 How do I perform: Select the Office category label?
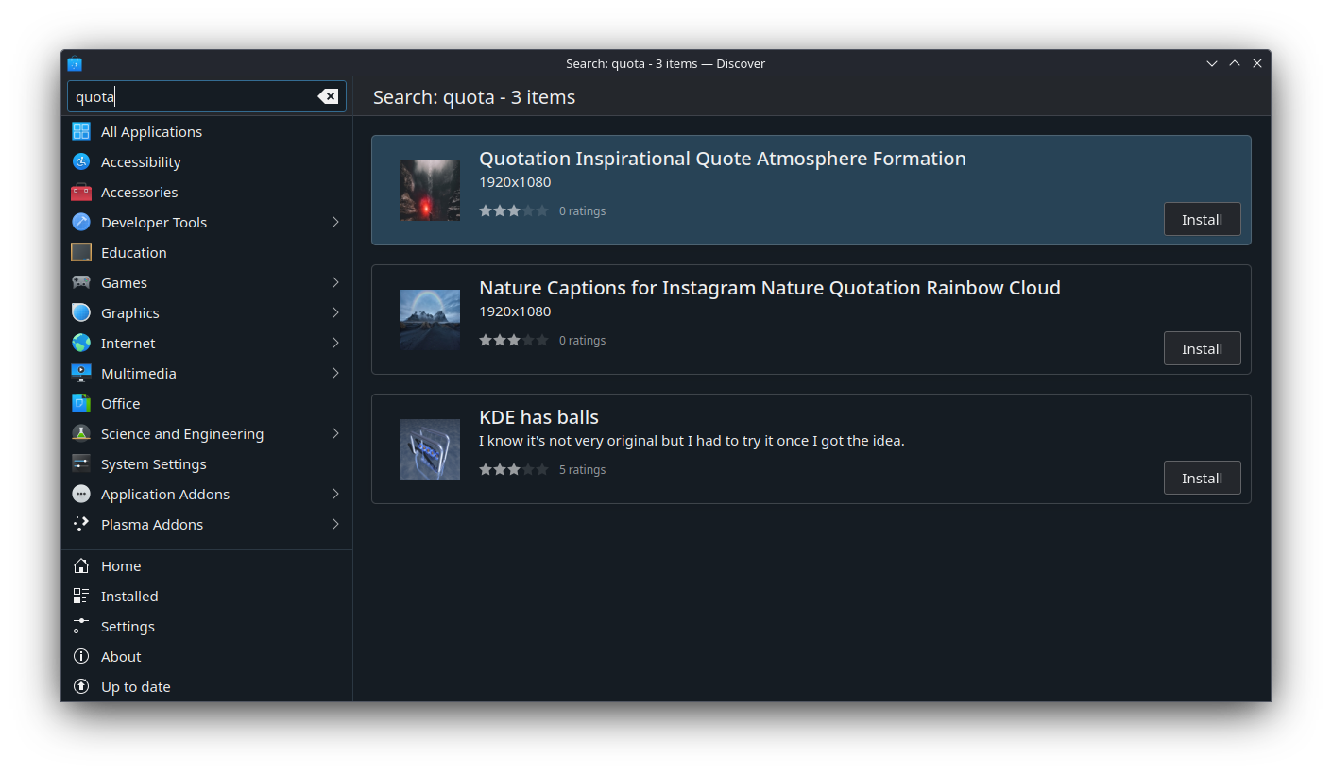point(120,403)
